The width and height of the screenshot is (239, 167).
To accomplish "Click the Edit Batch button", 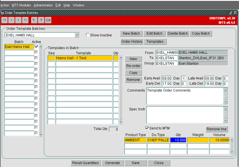I will 155,34.
